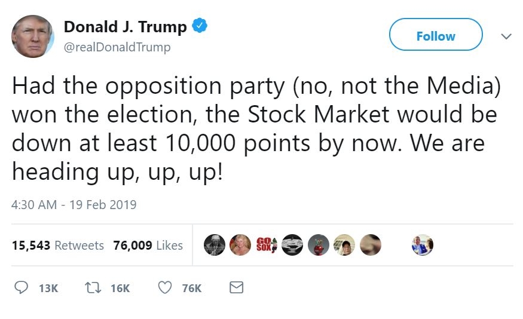Open the tweet author's profile picture
Screen dimensions: 523x319
pos(33,36)
